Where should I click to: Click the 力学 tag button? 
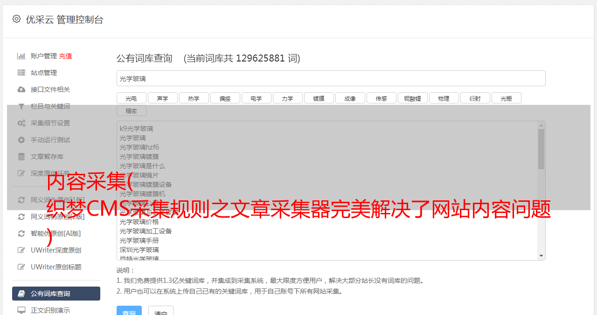[x=287, y=98]
